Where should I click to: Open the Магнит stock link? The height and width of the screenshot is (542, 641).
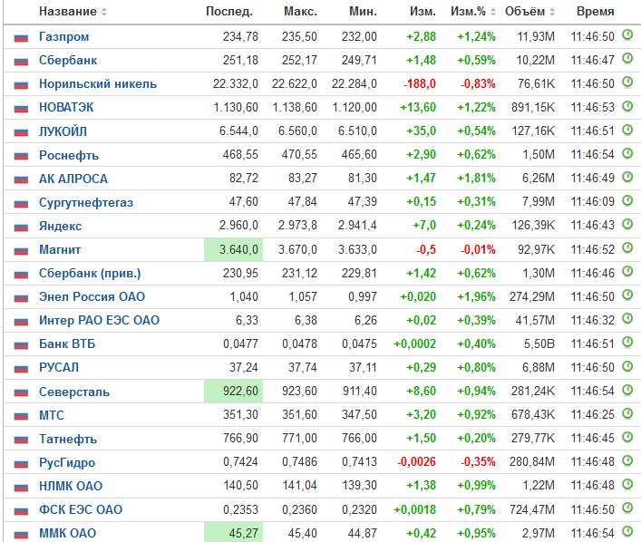tap(60, 249)
